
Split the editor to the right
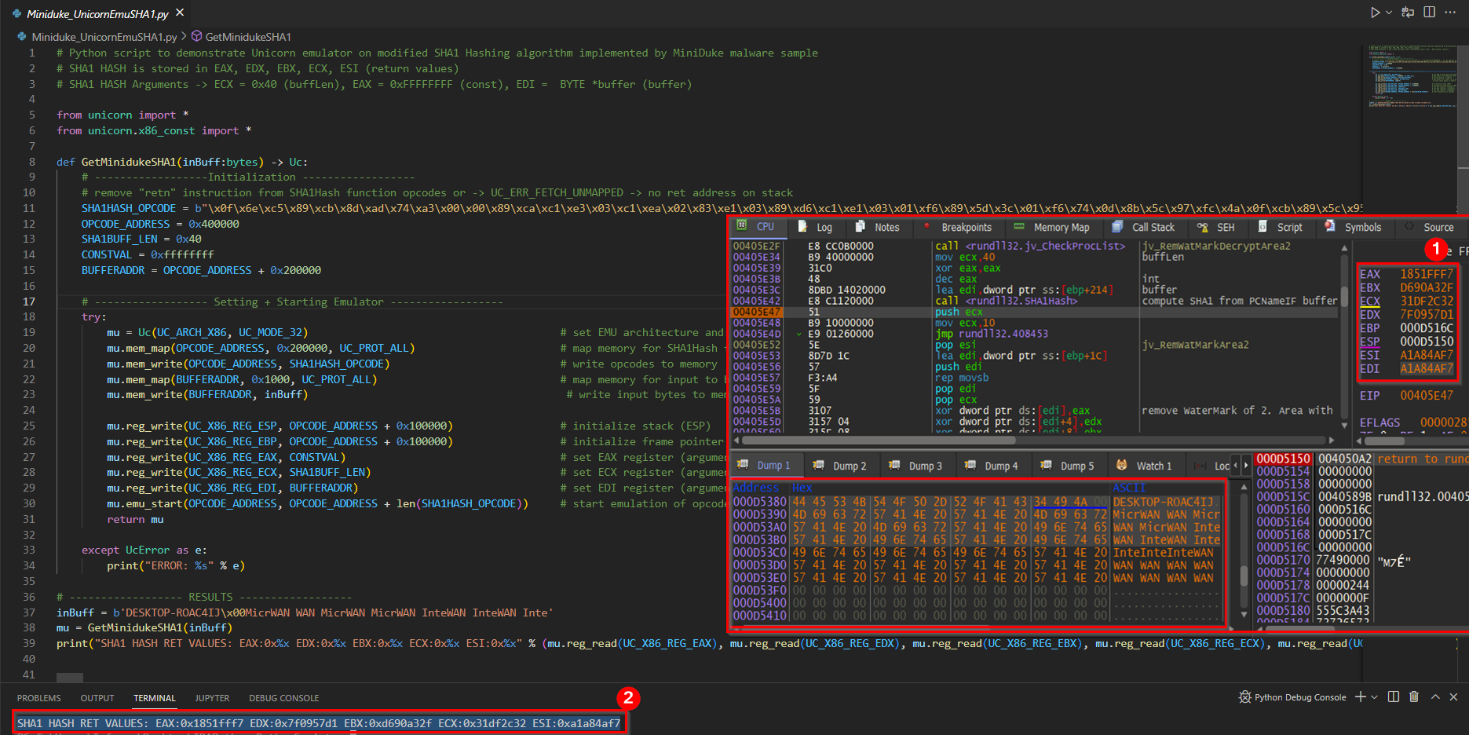coord(1429,13)
